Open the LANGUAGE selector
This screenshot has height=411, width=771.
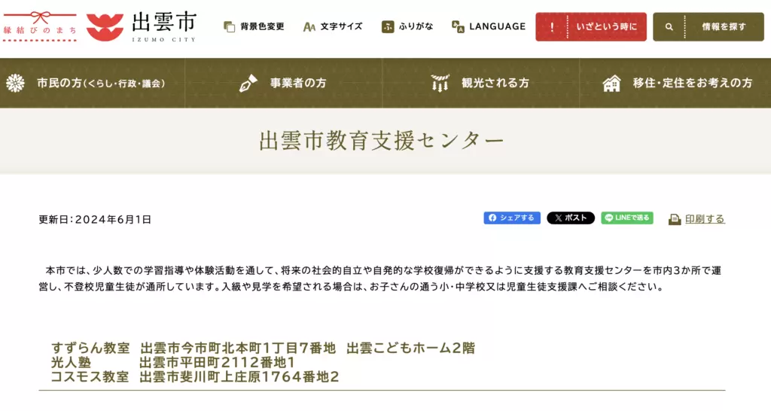coord(489,26)
